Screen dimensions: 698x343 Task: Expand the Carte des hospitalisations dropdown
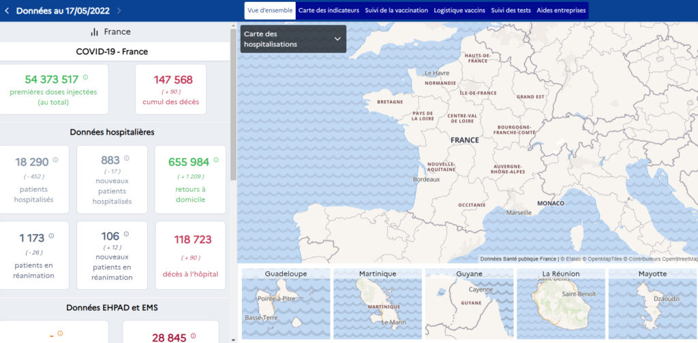point(337,39)
